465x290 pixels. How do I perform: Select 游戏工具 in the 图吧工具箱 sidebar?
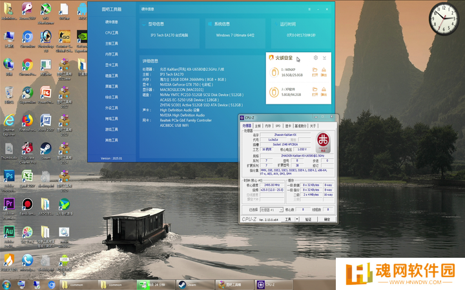point(112,130)
